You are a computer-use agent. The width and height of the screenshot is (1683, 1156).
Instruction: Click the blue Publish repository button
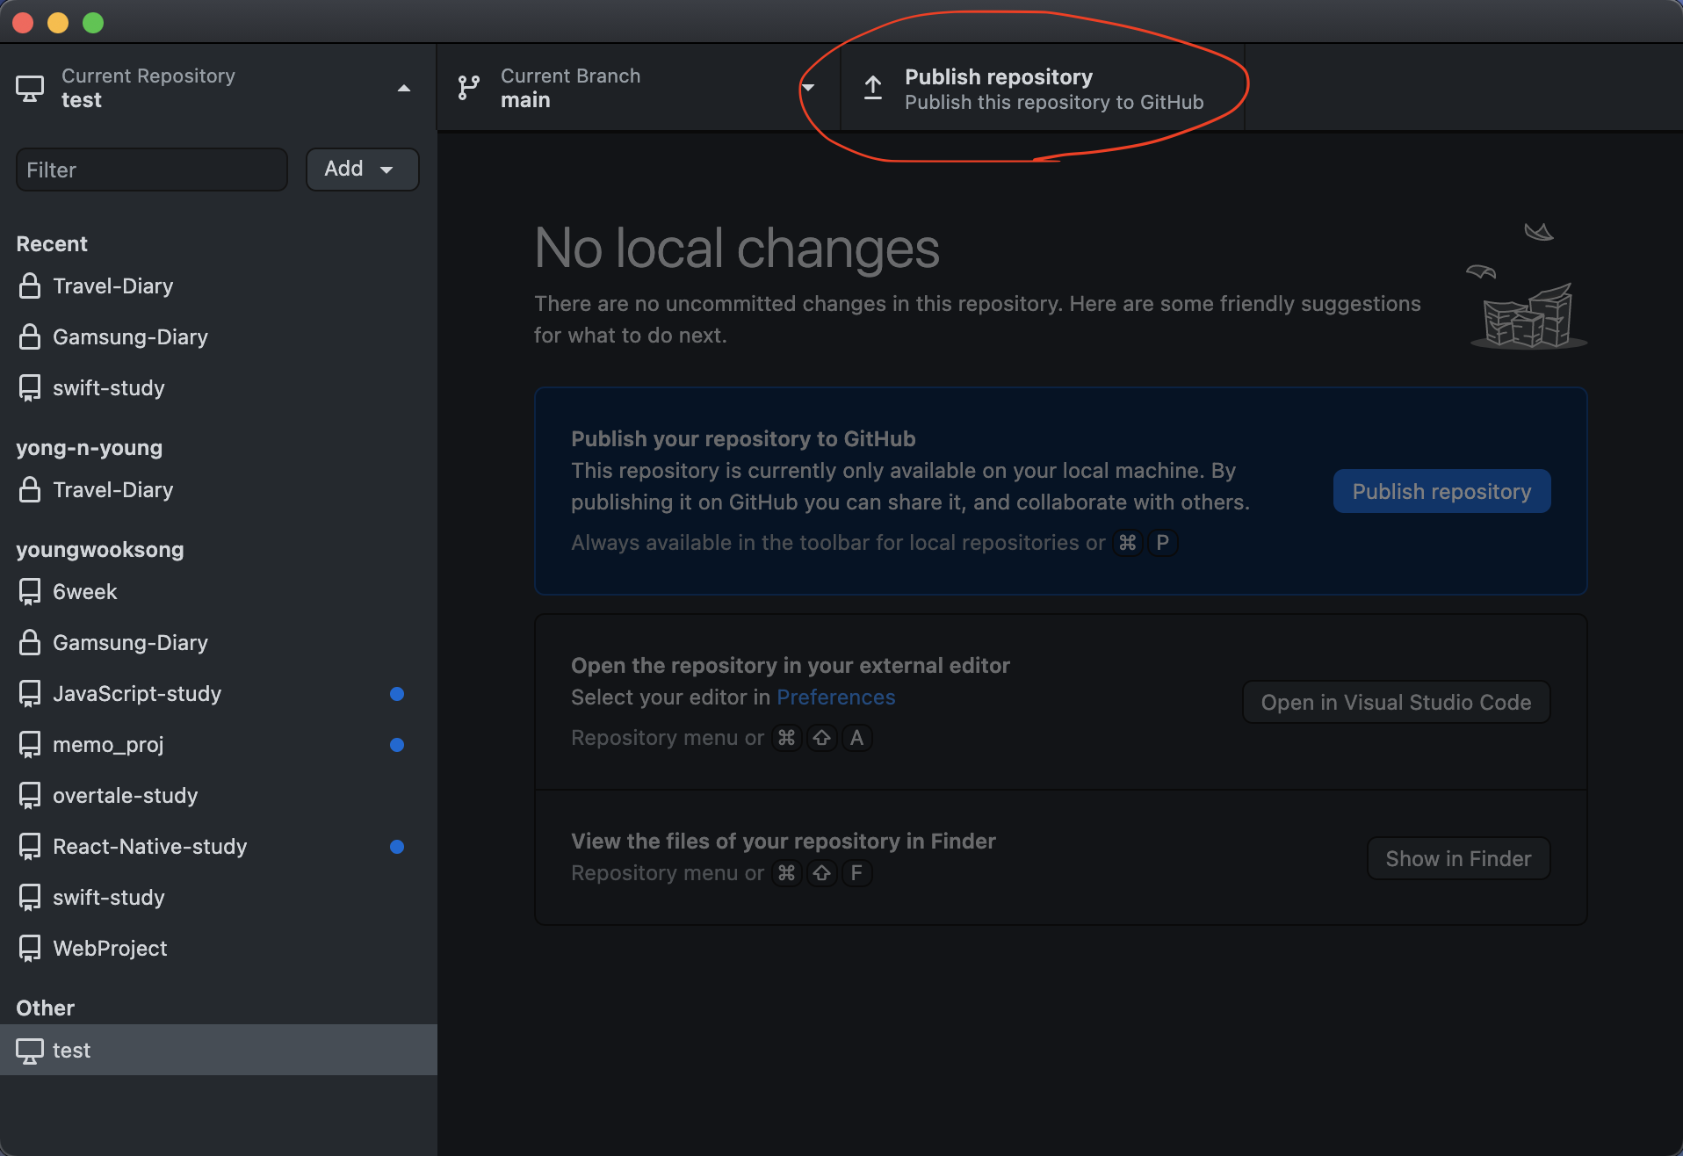(1441, 491)
